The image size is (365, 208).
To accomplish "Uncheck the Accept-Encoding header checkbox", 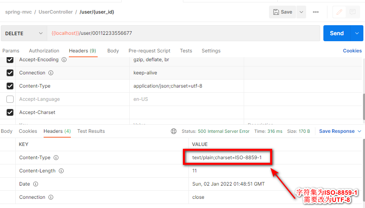I will click(x=10, y=60).
